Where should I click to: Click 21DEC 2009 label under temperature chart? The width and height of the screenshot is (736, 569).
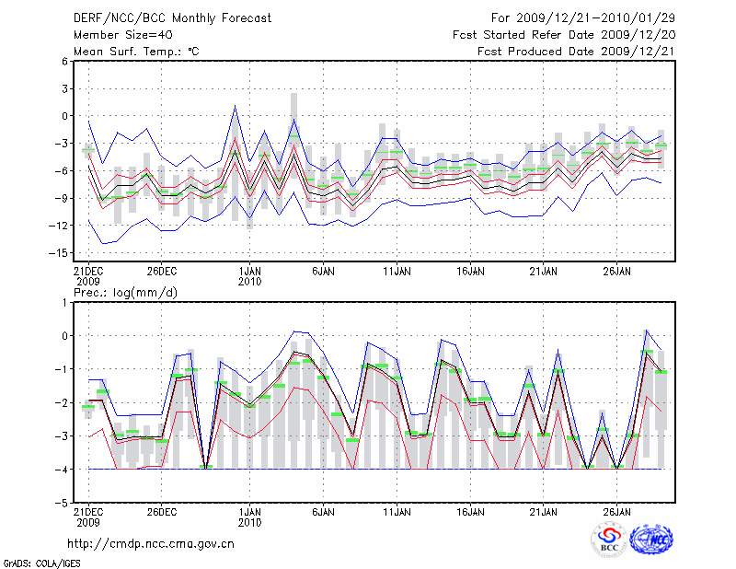(x=87, y=276)
